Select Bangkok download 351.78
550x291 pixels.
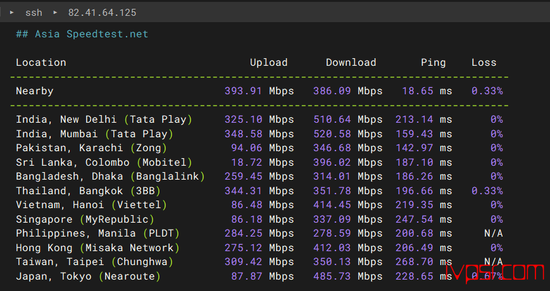point(332,190)
